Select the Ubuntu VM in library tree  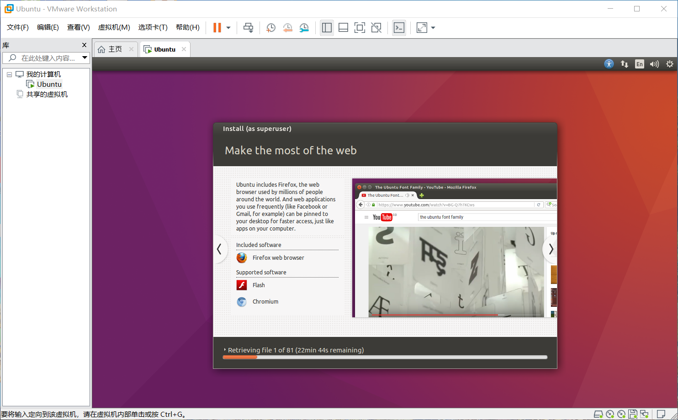(49, 84)
